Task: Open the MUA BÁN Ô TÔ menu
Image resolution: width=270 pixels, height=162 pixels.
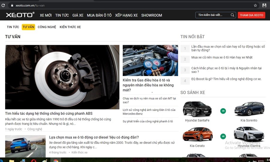Action: (x=99, y=15)
